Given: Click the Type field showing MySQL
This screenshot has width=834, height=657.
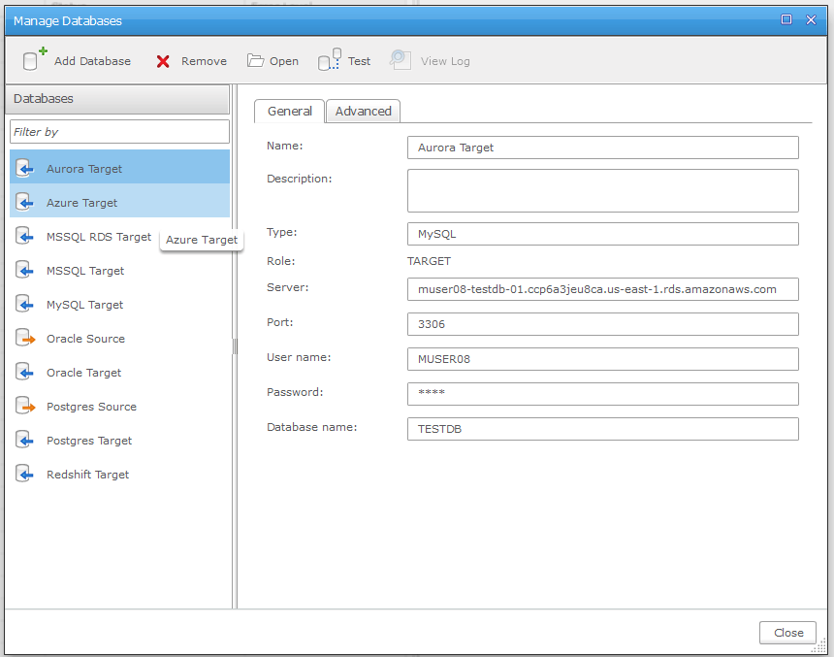Looking at the screenshot, I should pos(602,234).
